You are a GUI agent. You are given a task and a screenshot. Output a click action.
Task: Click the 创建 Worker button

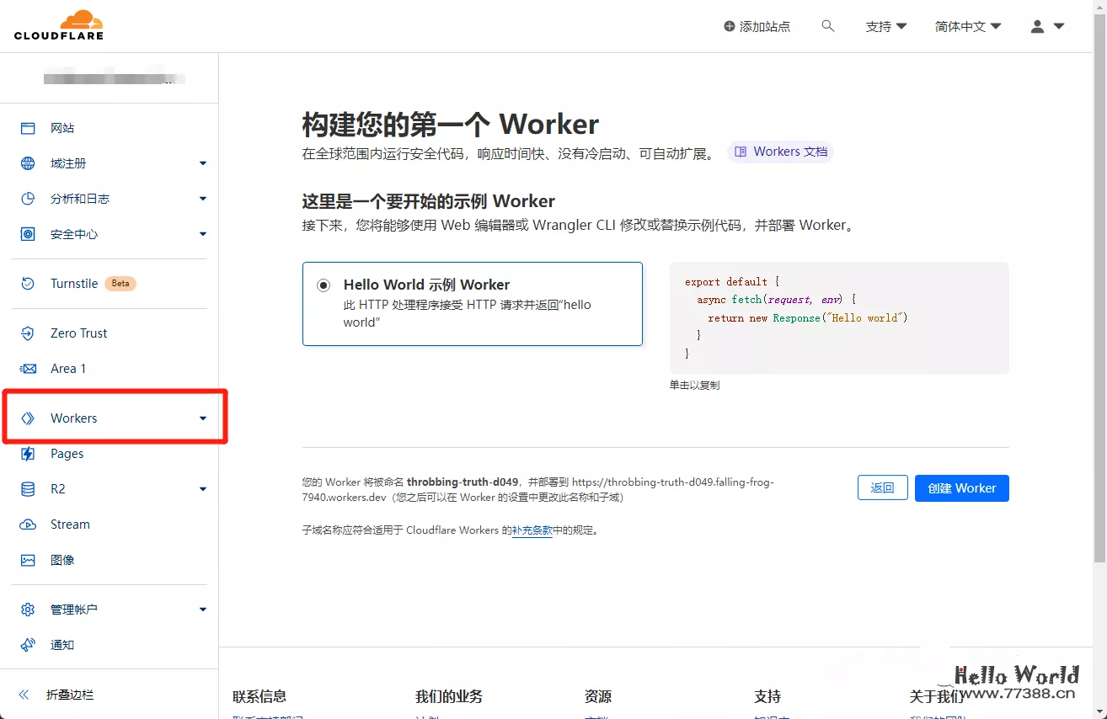click(961, 487)
